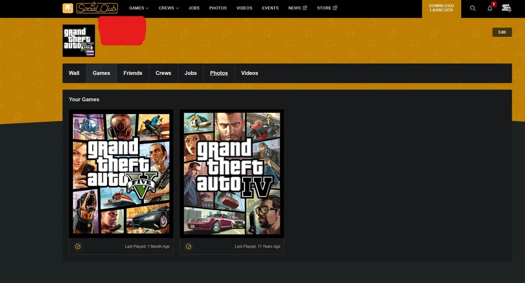525x283 pixels.
Task: Click the 'Last Played: 1 Month Ago' text
Action: tap(147, 247)
